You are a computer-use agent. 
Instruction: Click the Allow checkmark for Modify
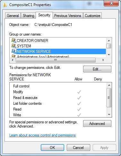click(79, 92)
